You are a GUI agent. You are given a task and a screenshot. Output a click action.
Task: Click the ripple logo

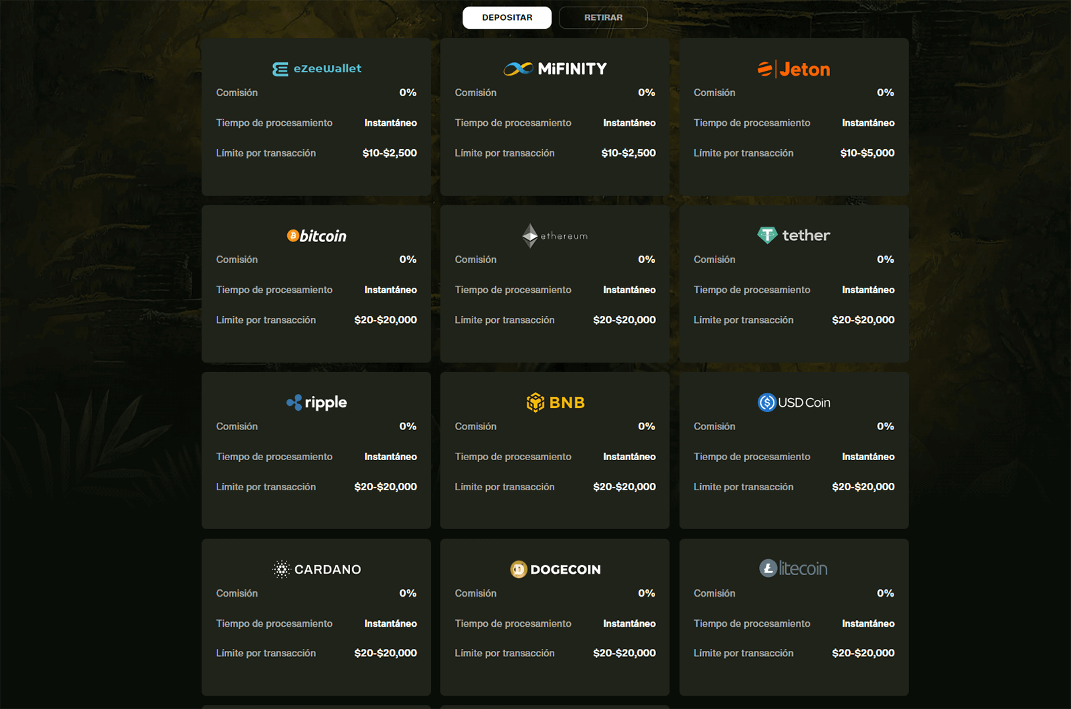click(x=317, y=402)
